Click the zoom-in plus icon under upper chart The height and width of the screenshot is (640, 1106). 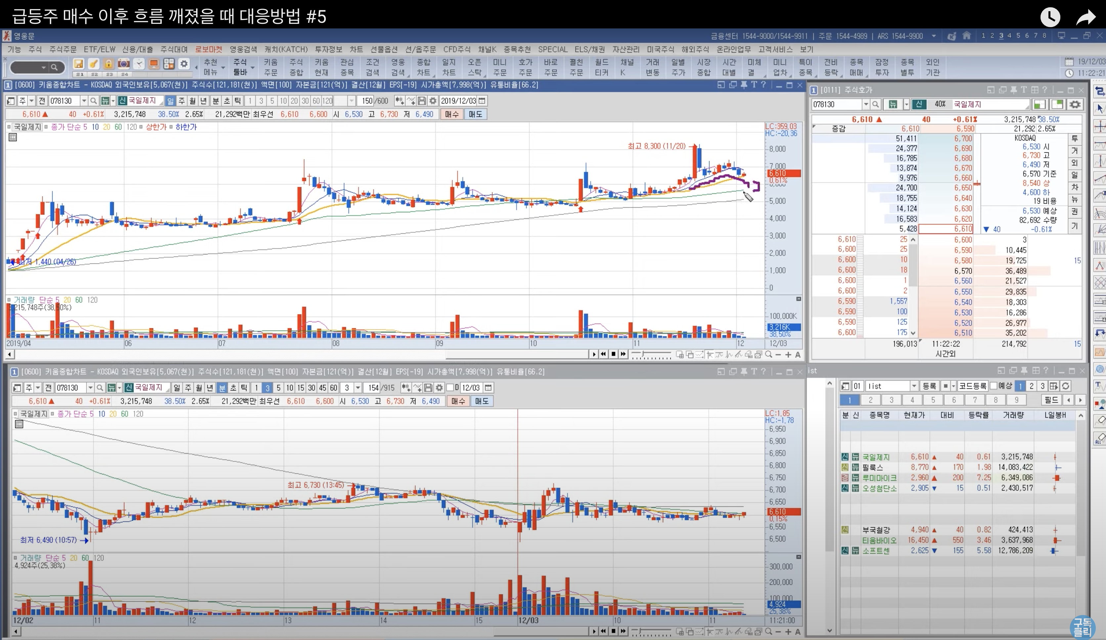(788, 354)
